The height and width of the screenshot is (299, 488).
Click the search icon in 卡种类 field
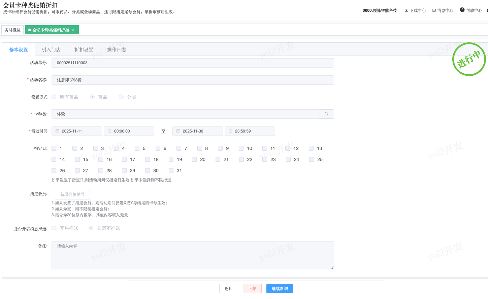point(326,114)
